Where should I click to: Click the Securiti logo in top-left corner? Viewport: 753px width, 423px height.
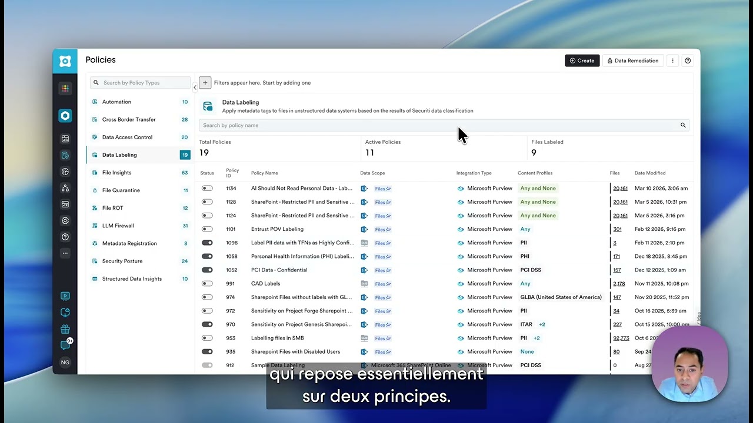tap(65, 61)
